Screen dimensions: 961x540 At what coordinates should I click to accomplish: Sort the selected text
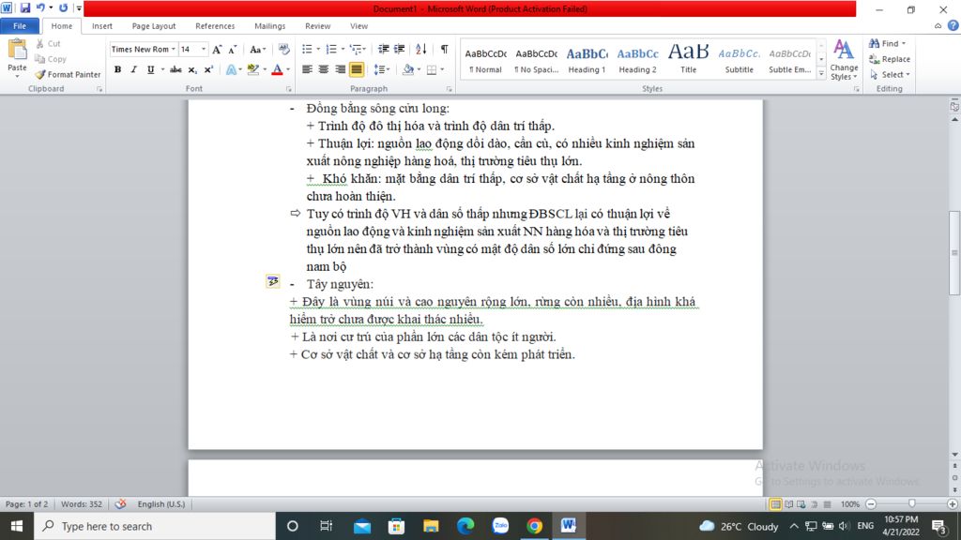(421, 49)
